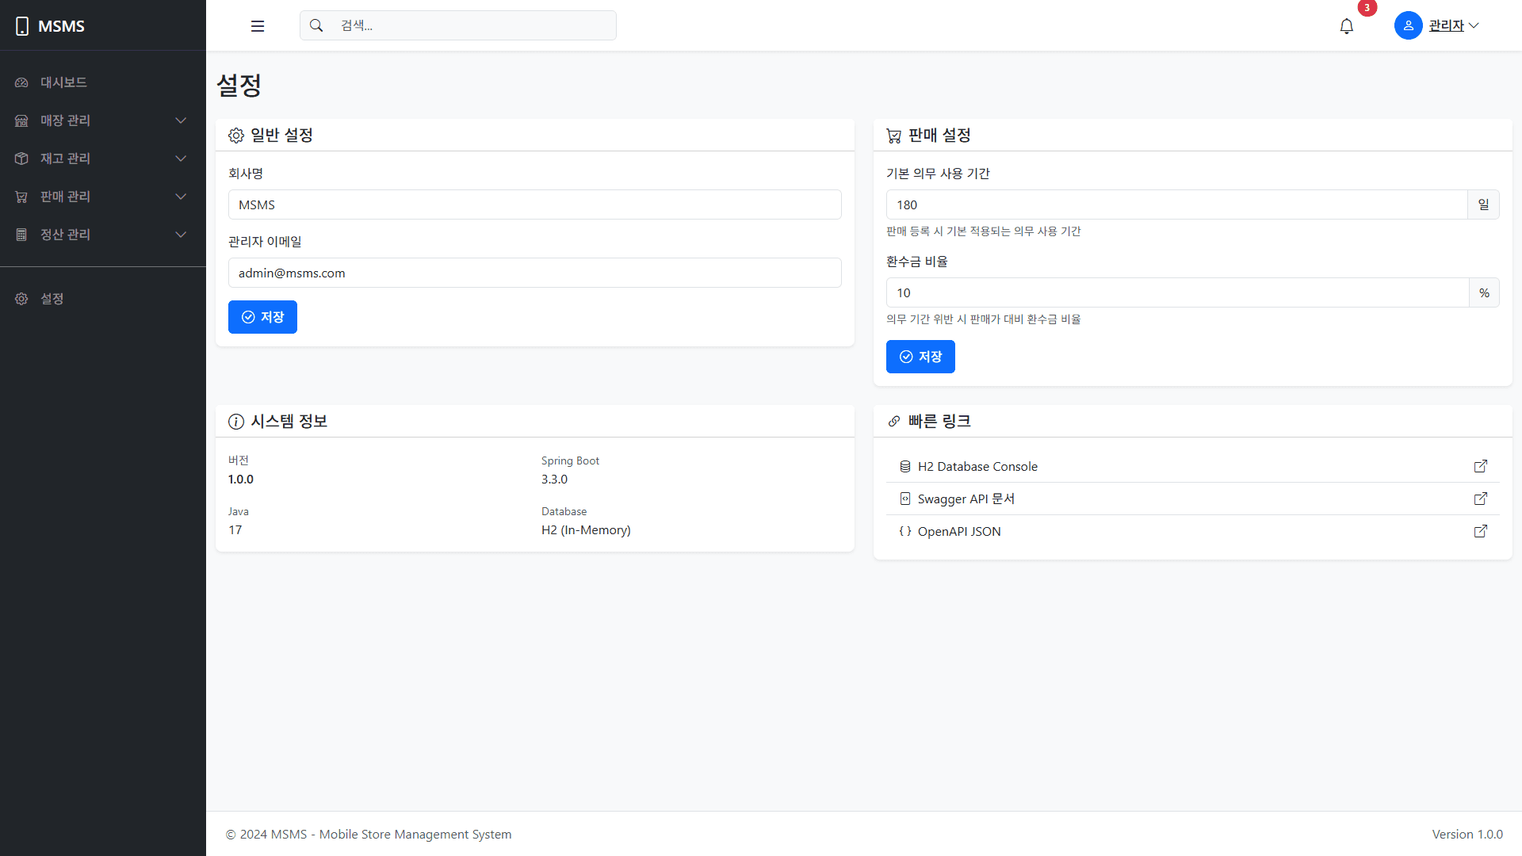1522x856 pixels.
Task: Click the blue user avatar icon
Action: point(1408,25)
